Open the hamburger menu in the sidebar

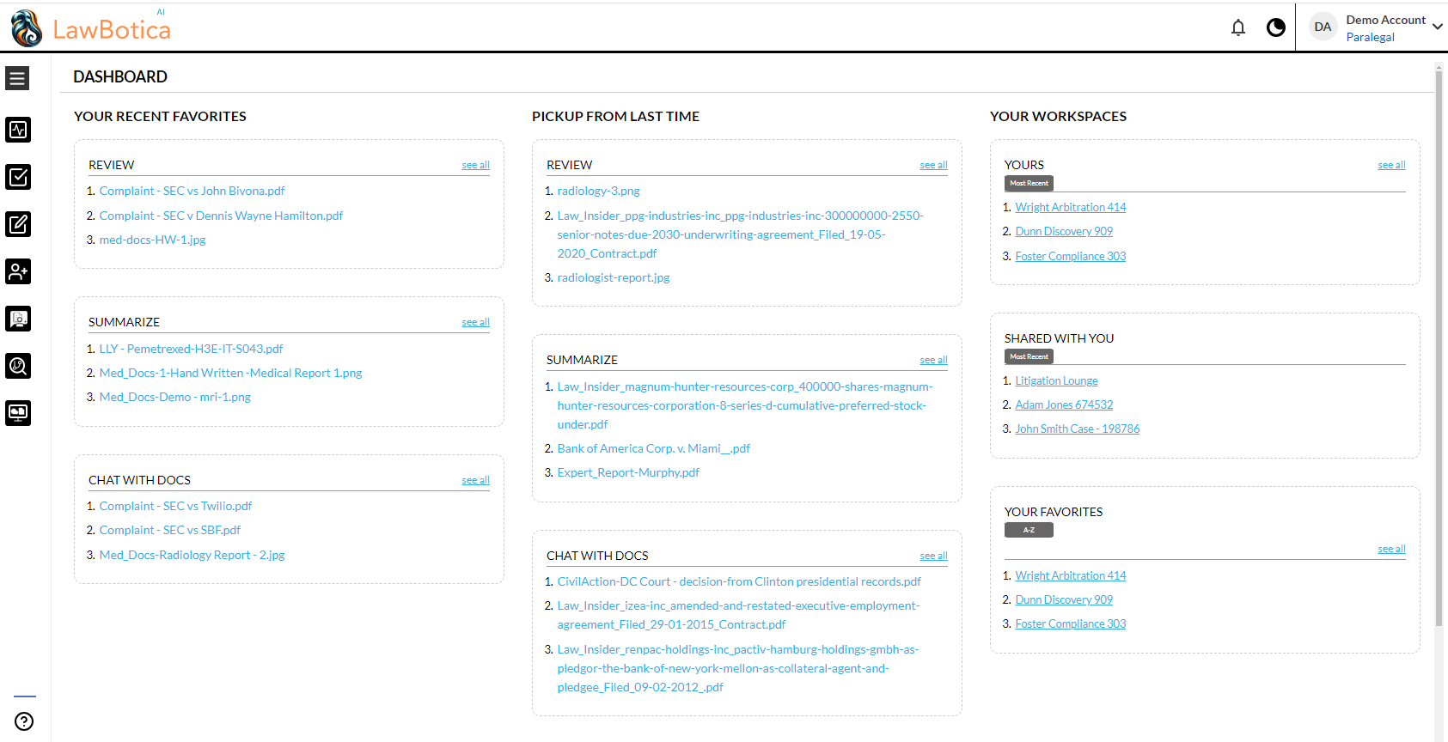click(17, 79)
